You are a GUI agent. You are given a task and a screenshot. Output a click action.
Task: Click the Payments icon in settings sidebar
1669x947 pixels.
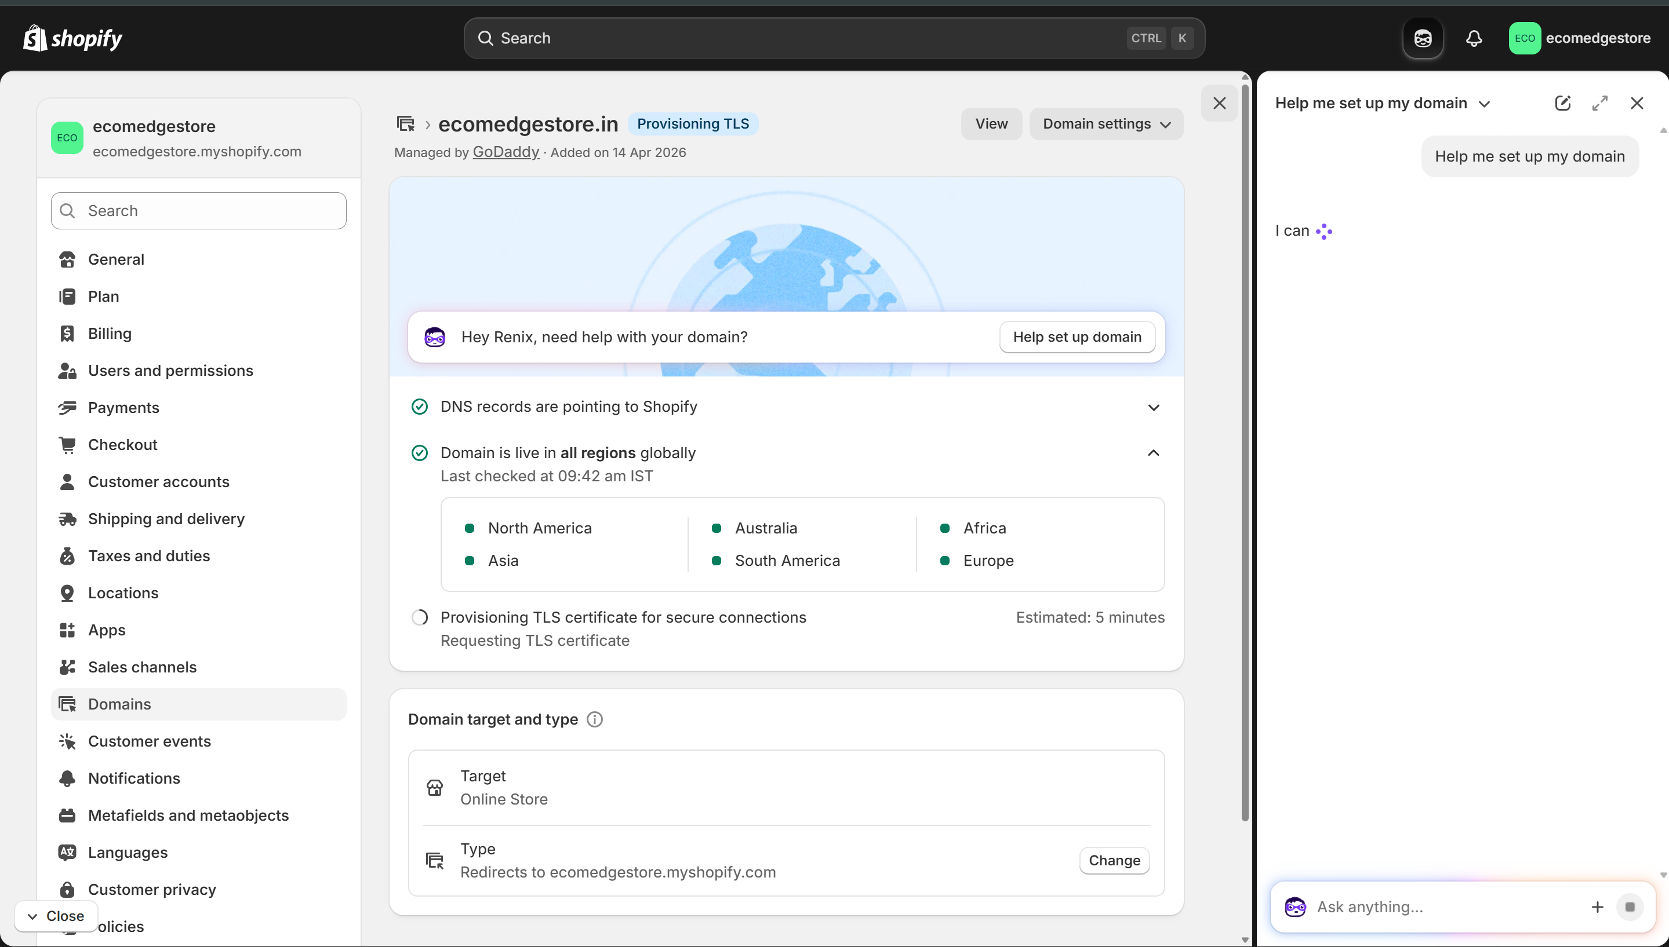pos(68,408)
